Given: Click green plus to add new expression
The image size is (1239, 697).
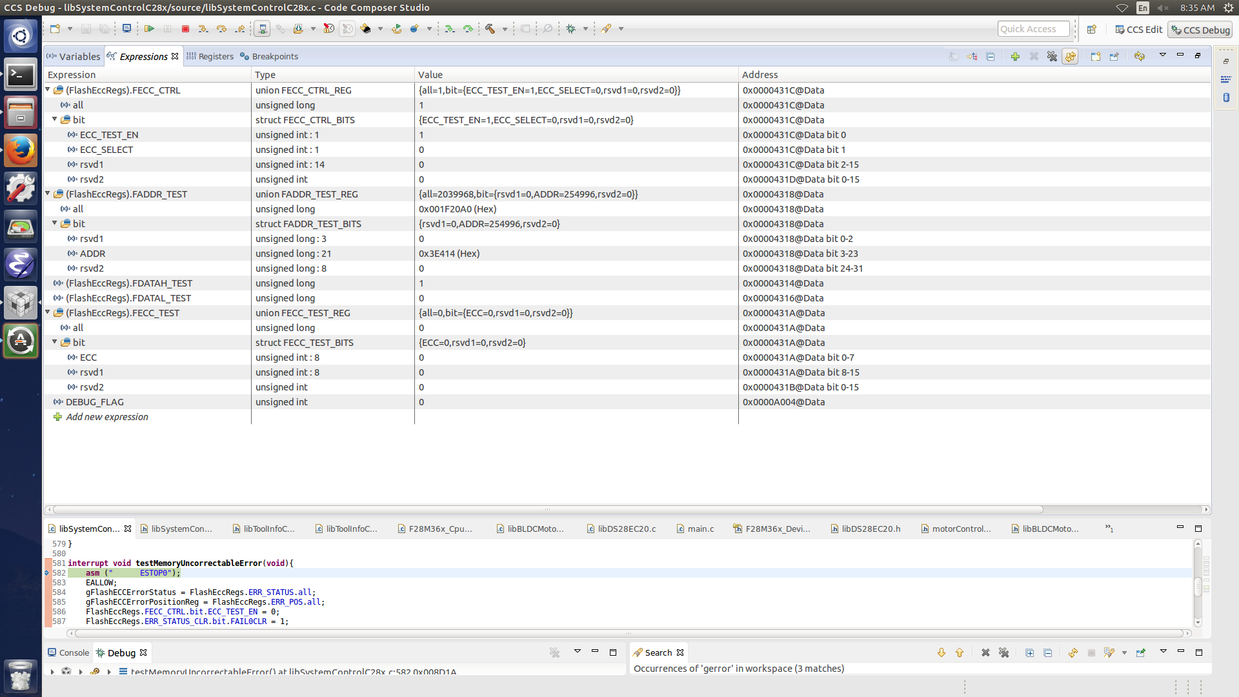Looking at the screenshot, I should pyautogui.click(x=1015, y=57).
